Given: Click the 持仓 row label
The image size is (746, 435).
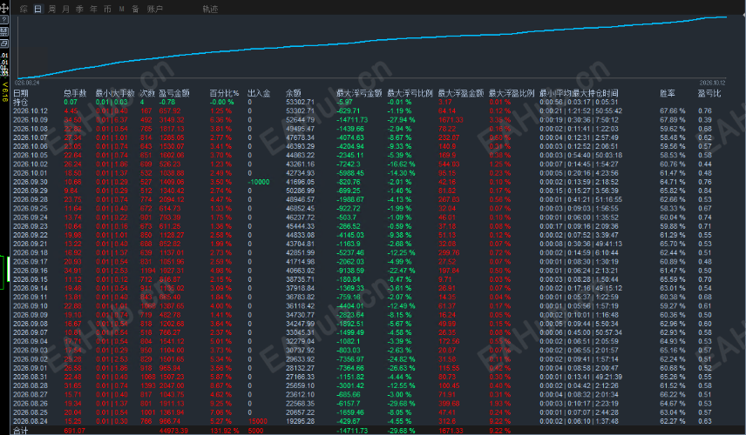Looking at the screenshot, I should (20, 102).
